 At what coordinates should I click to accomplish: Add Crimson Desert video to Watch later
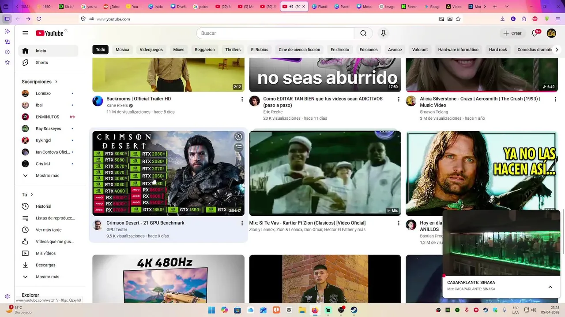(x=238, y=137)
